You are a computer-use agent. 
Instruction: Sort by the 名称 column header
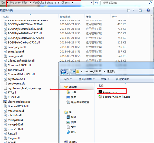[x=6, y=17]
